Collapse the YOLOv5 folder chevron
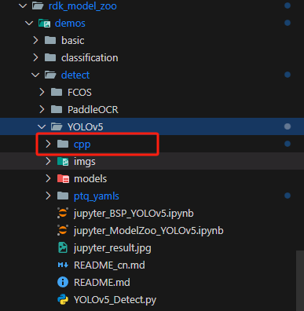Viewport: 304px width, 311px height. pos(42,126)
